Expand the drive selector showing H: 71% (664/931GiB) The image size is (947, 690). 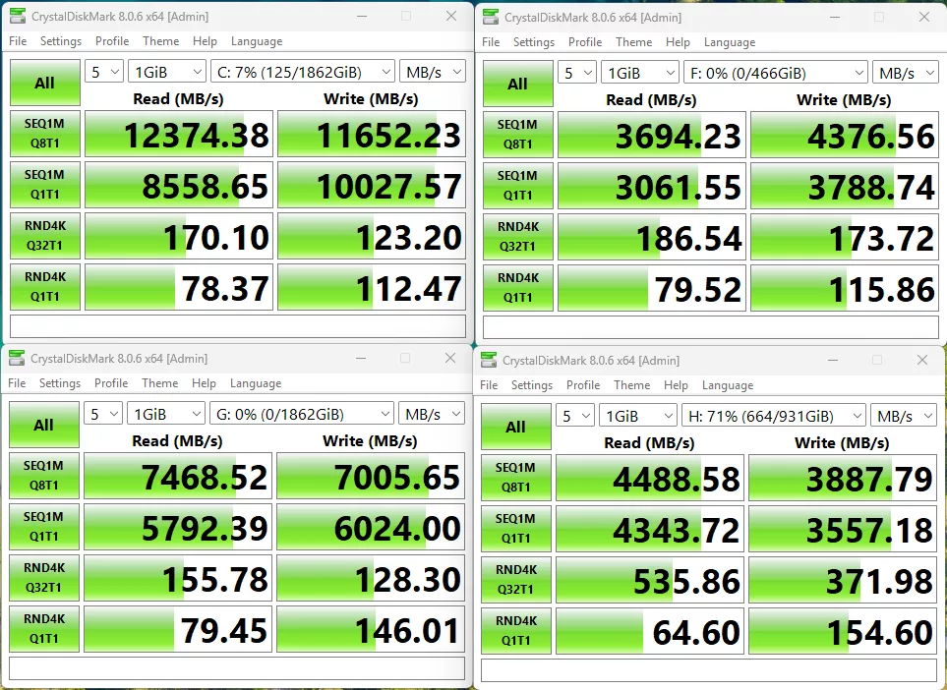point(773,416)
